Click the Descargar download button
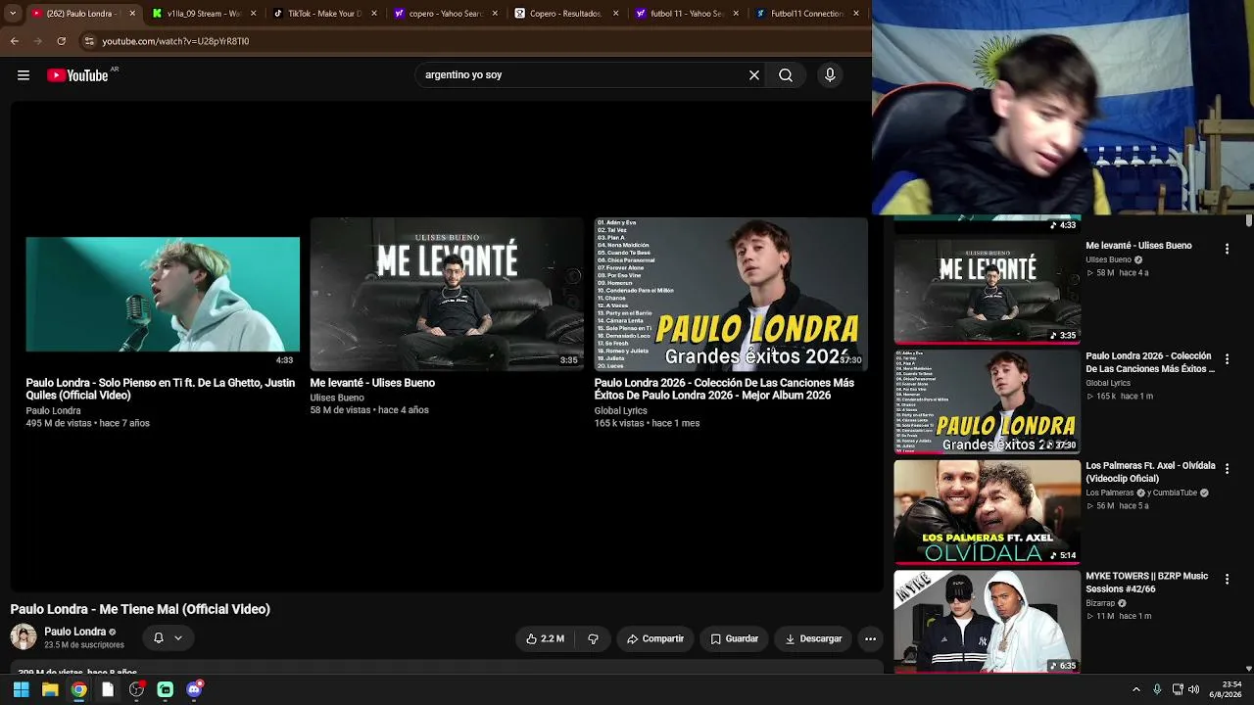Viewport: 1254px width, 705px height. click(813, 638)
